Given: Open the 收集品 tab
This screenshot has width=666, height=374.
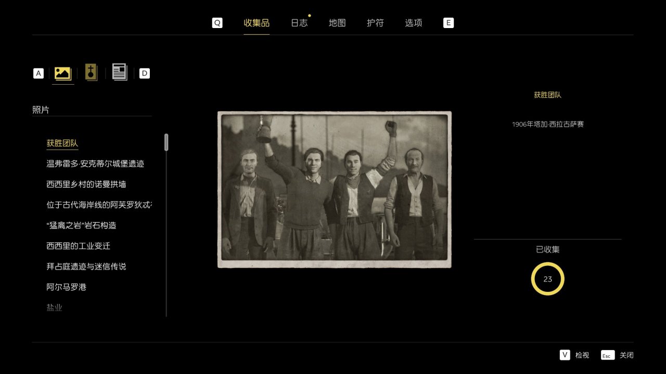Looking at the screenshot, I should (257, 23).
